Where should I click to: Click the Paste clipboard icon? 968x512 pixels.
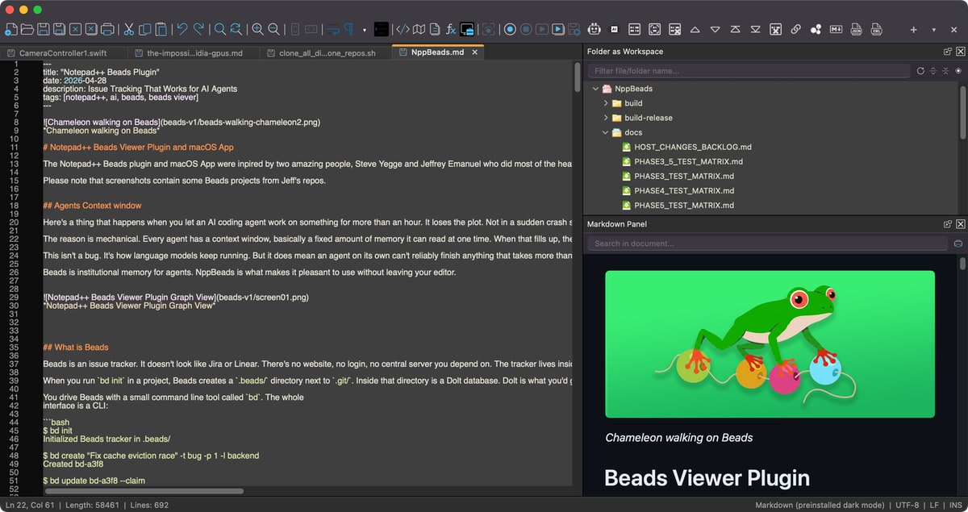click(x=161, y=30)
